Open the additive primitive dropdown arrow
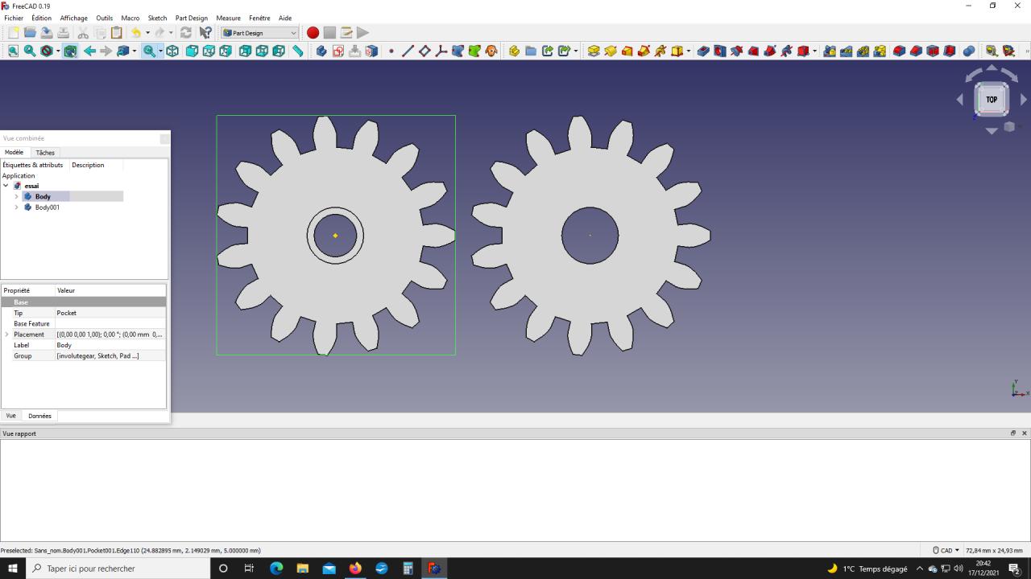Screen dimensions: 1031x579 pyautogui.click(x=688, y=51)
